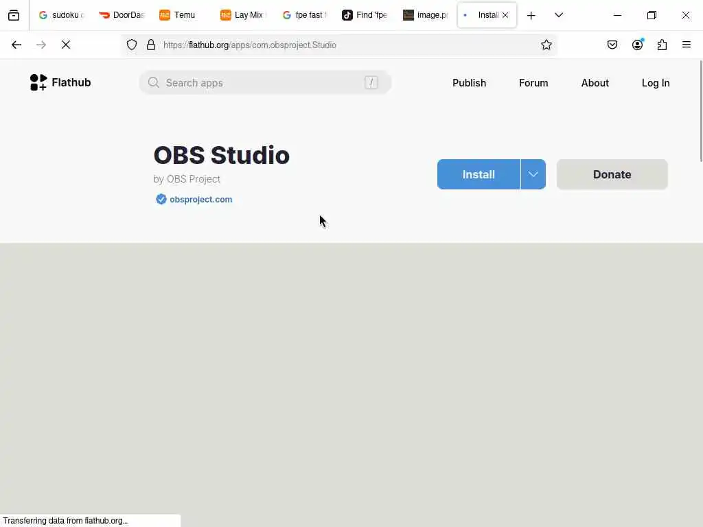Minimize the browser window
The image size is (703, 527).
coord(617,15)
